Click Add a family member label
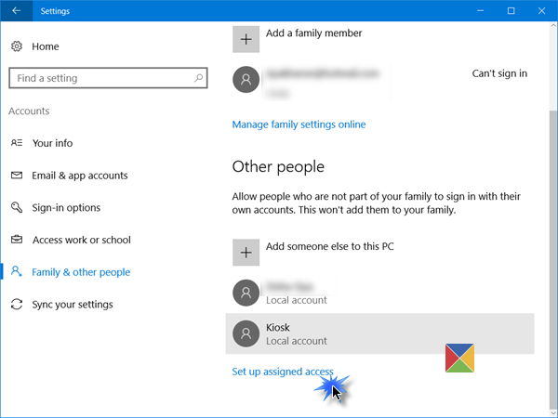The height and width of the screenshot is (418, 558). (314, 33)
